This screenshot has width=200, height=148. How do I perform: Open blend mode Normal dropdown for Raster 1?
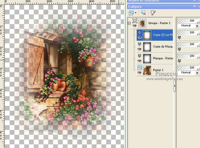[x=186, y=72]
